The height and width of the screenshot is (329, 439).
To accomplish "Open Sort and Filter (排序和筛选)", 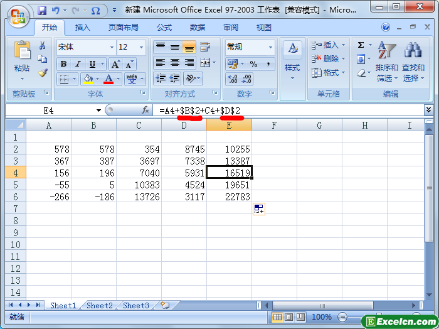I will pyautogui.click(x=387, y=63).
